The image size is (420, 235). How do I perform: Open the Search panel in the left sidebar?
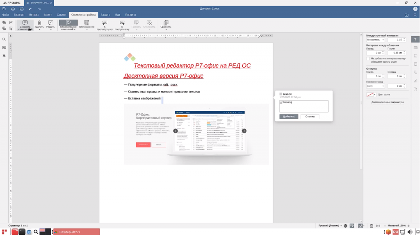click(x=4, y=39)
